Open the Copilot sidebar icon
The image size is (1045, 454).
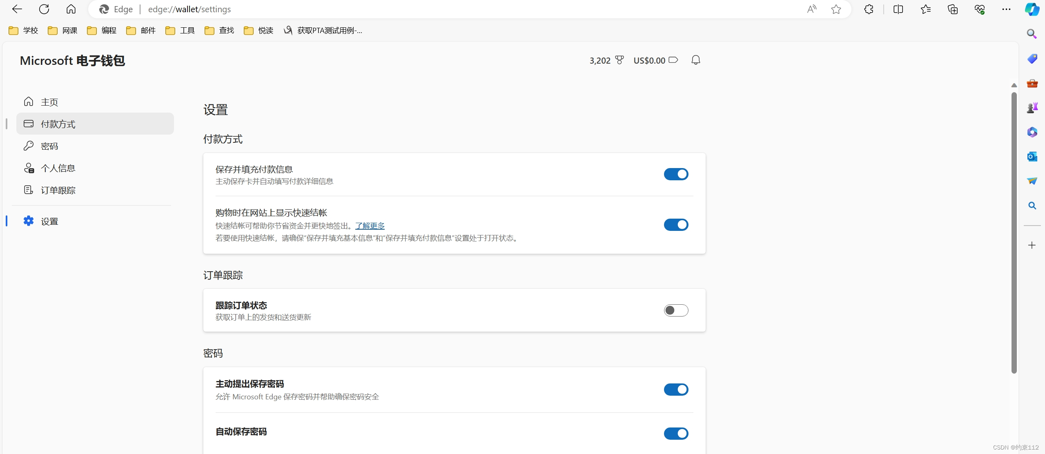point(1032,9)
